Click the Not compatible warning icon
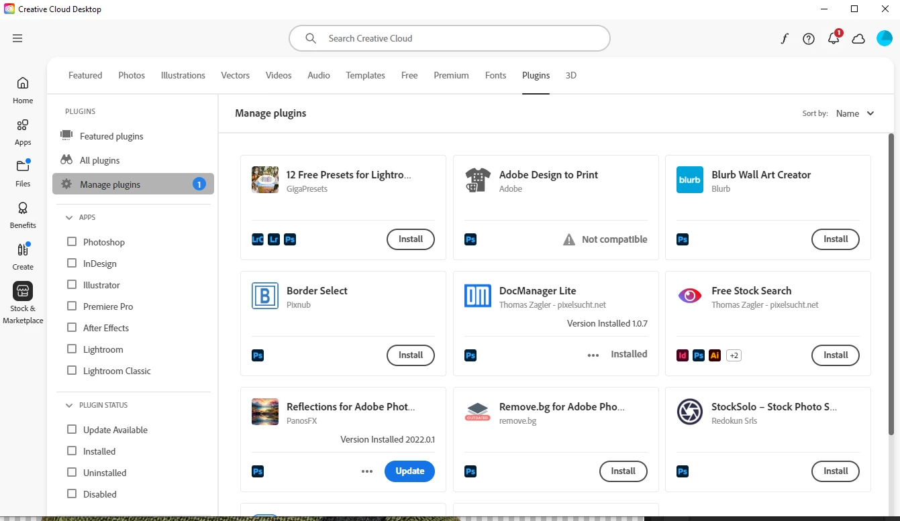 (569, 239)
